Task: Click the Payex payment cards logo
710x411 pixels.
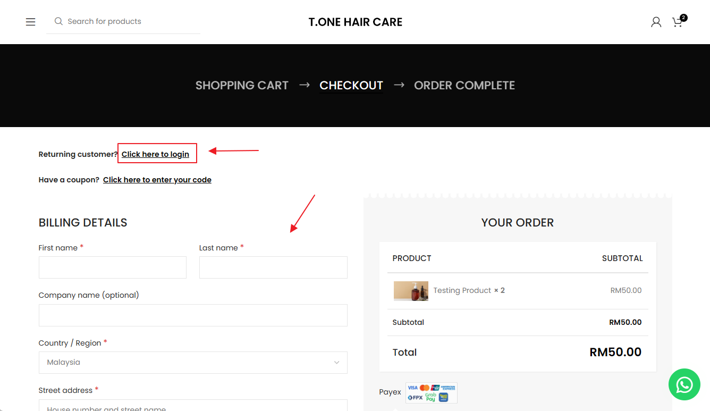Action: tap(431, 393)
